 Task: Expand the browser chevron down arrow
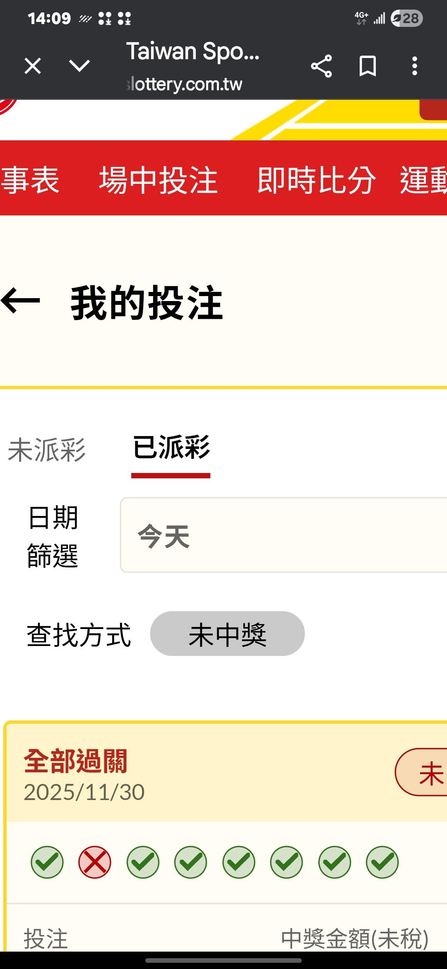(79, 66)
